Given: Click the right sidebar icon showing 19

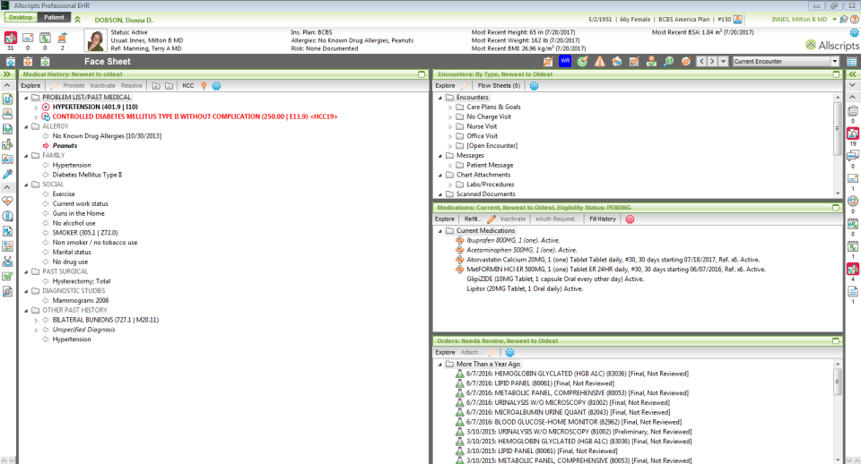Looking at the screenshot, I should pyautogui.click(x=853, y=133).
